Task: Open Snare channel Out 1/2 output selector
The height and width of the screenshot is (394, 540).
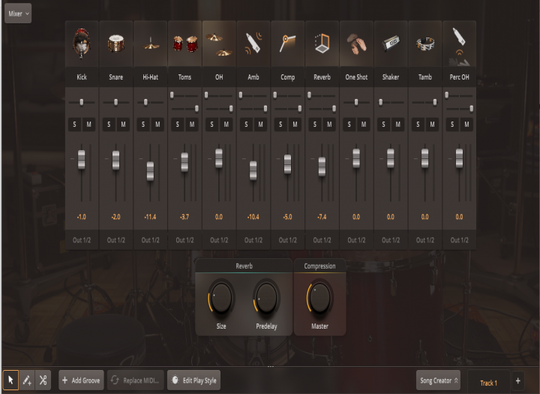Action: [x=116, y=240]
